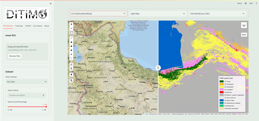Screen dimensions: 259x121
Task: Click the edit layers icon
Action: pyautogui.click(x=71, y=64)
